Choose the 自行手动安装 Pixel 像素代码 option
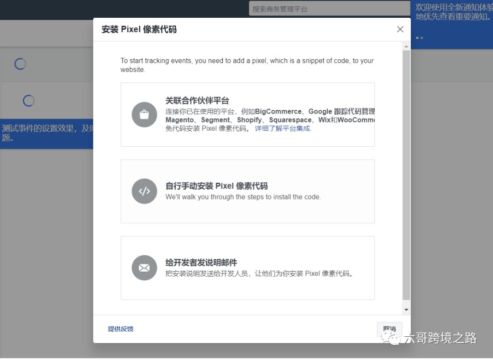The height and width of the screenshot is (360, 493). 247,191
